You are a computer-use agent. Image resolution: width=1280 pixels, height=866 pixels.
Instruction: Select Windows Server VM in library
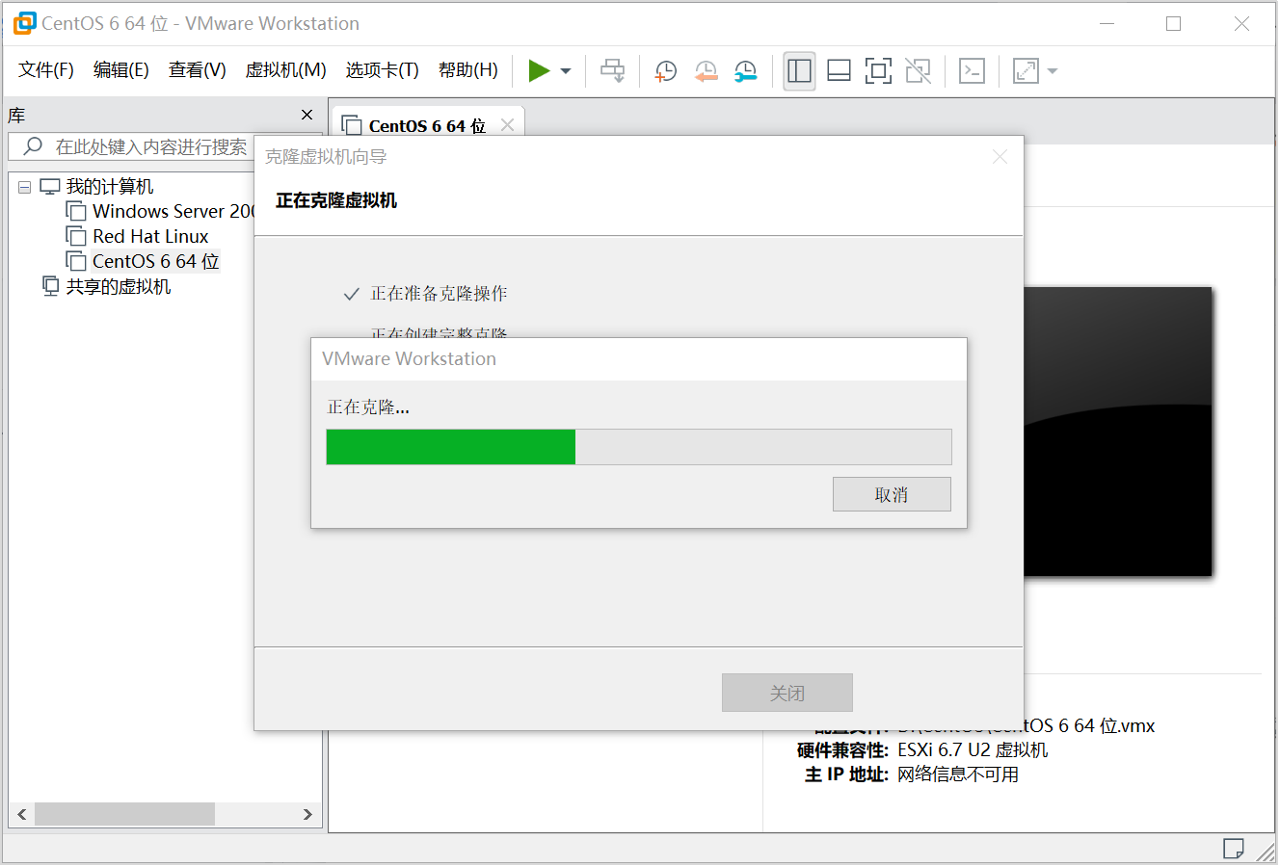pos(173,211)
